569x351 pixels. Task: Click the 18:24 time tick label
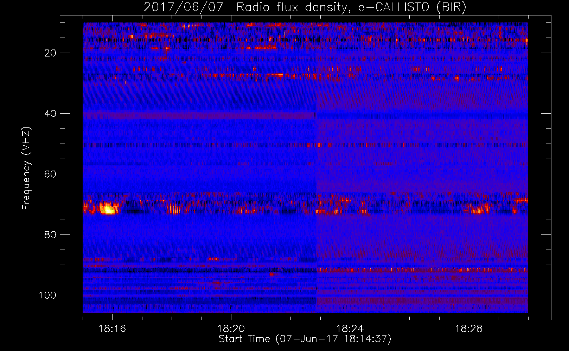pyautogui.click(x=350, y=329)
